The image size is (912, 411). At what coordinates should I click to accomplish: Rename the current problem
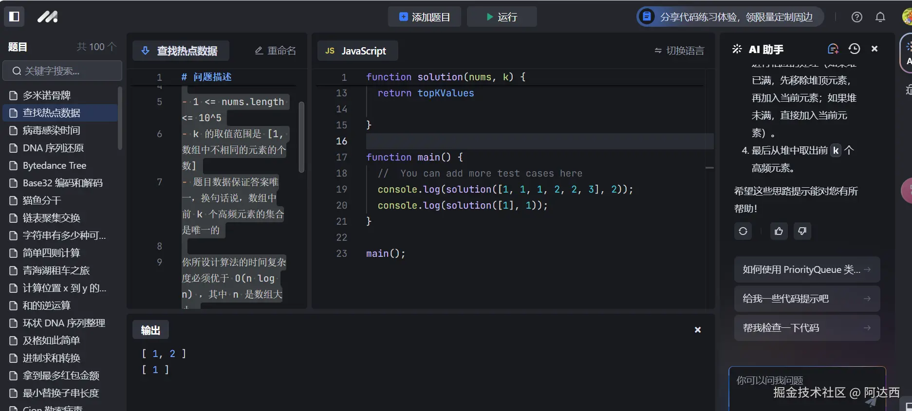(x=276, y=51)
